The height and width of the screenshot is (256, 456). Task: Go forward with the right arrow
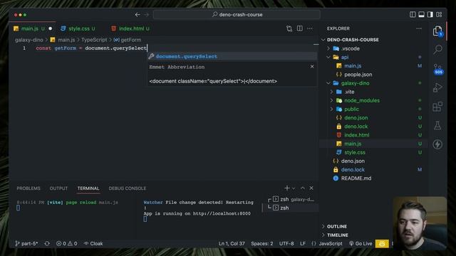pyautogui.click(x=146, y=14)
